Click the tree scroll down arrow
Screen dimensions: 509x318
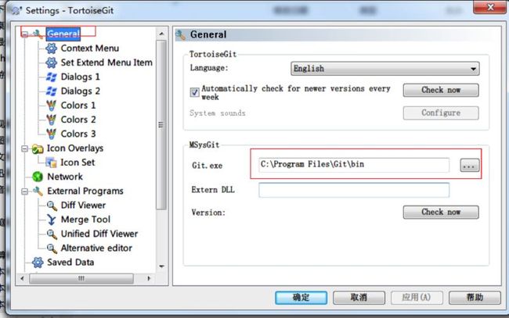pos(161,266)
